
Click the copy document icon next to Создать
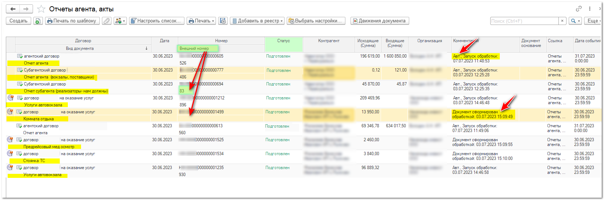pyautogui.click(x=38, y=21)
